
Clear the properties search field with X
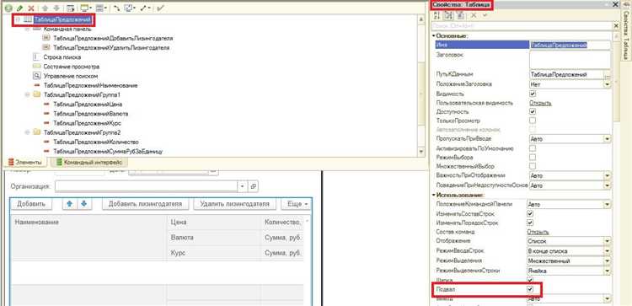point(616,26)
